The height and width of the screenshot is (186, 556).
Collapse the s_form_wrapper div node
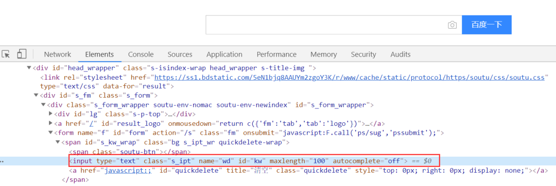(x=43, y=105)
